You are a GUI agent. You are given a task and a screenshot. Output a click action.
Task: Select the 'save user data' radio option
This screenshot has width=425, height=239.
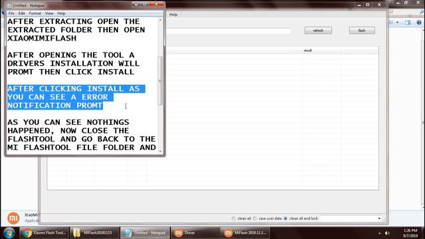tap(255, 218)
